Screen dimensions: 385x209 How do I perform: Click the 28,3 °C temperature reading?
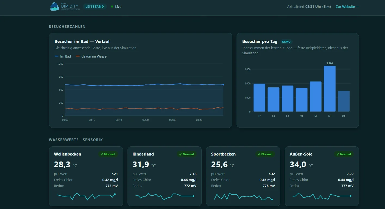click(66, 164)
